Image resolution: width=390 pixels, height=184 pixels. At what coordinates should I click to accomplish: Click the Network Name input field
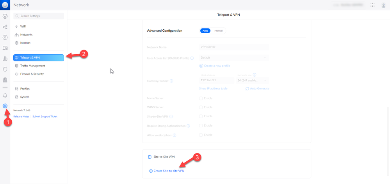(x=234, y=47)
